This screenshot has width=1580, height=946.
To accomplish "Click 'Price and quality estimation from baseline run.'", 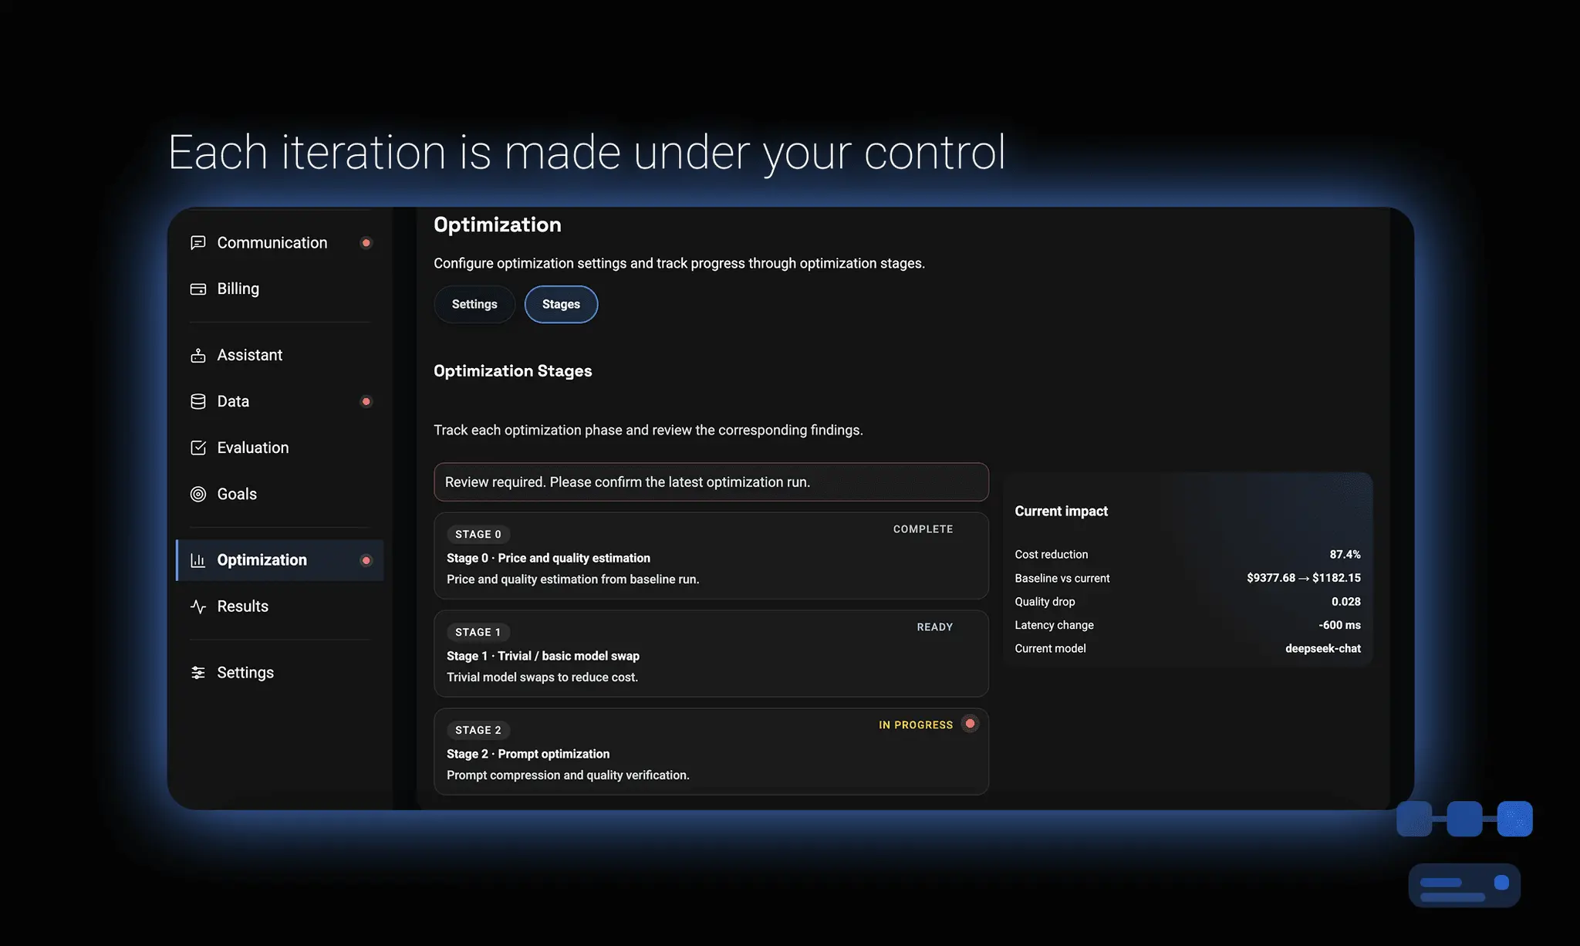I will point(573,579).
